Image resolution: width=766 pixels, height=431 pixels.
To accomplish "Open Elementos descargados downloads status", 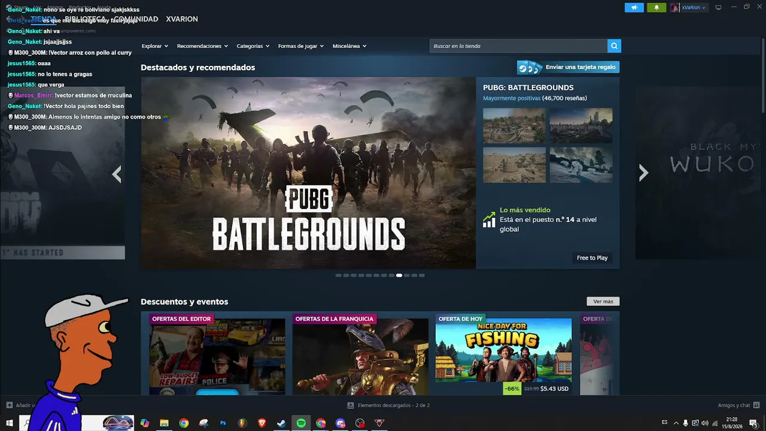I will coord(394,405).
